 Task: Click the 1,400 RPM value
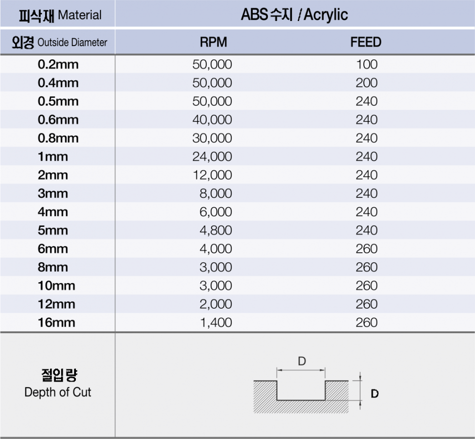click(216, 322)
